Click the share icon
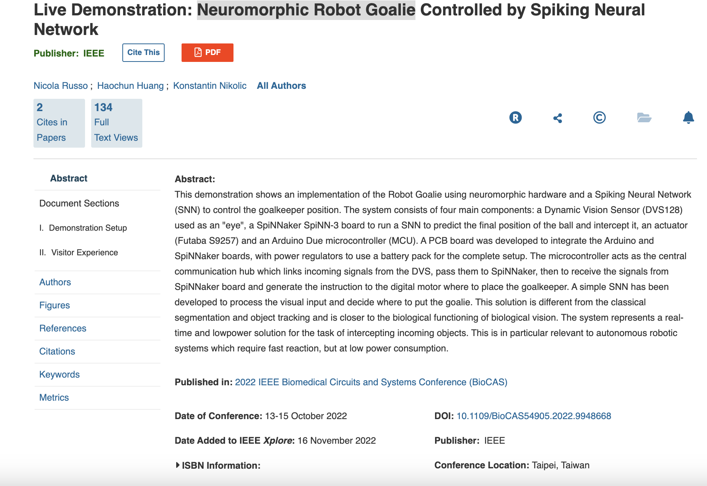 click(x=558, y=118)
